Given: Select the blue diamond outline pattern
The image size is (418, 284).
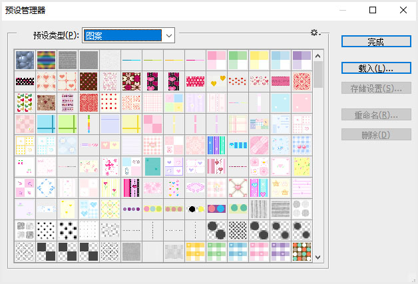Looking at the screenshot, I should pyautogui.click(x=46, y=188).
